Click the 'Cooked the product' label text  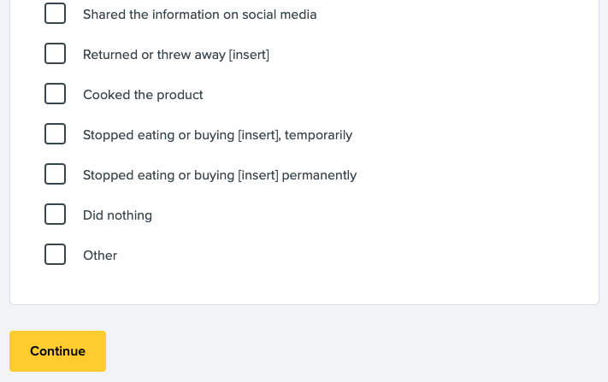point(143,95)
